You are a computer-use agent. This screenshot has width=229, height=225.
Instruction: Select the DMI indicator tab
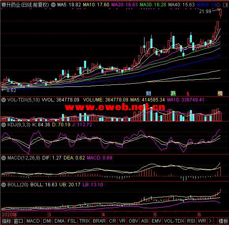tap(47, 221)
